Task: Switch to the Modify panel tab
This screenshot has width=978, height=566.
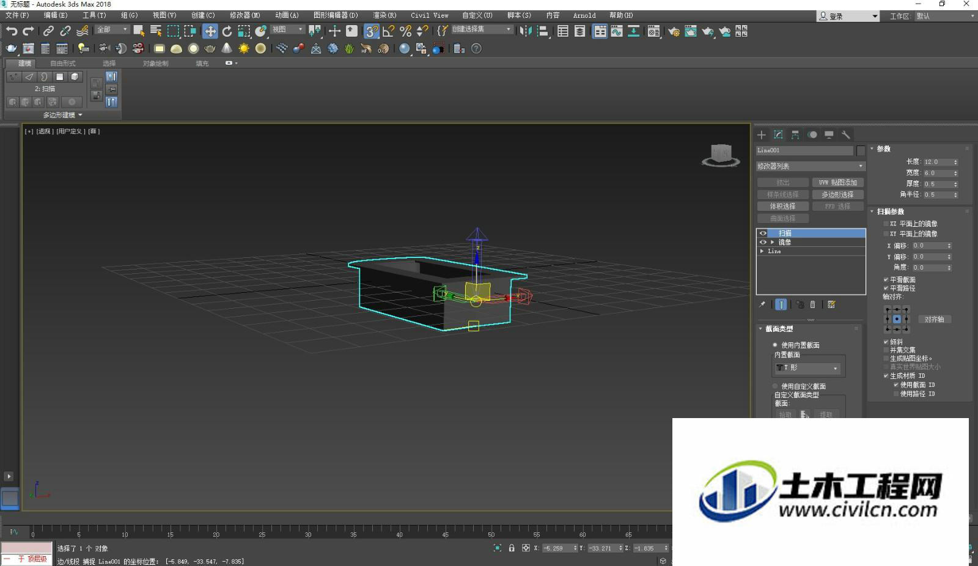Action: click(778, 134)
